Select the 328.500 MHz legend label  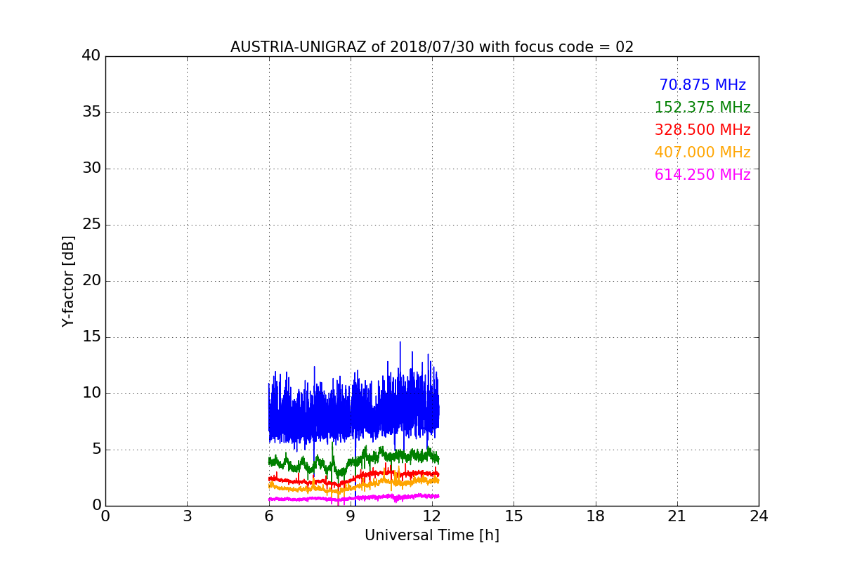pyautogui.click(x=702, y=130)
